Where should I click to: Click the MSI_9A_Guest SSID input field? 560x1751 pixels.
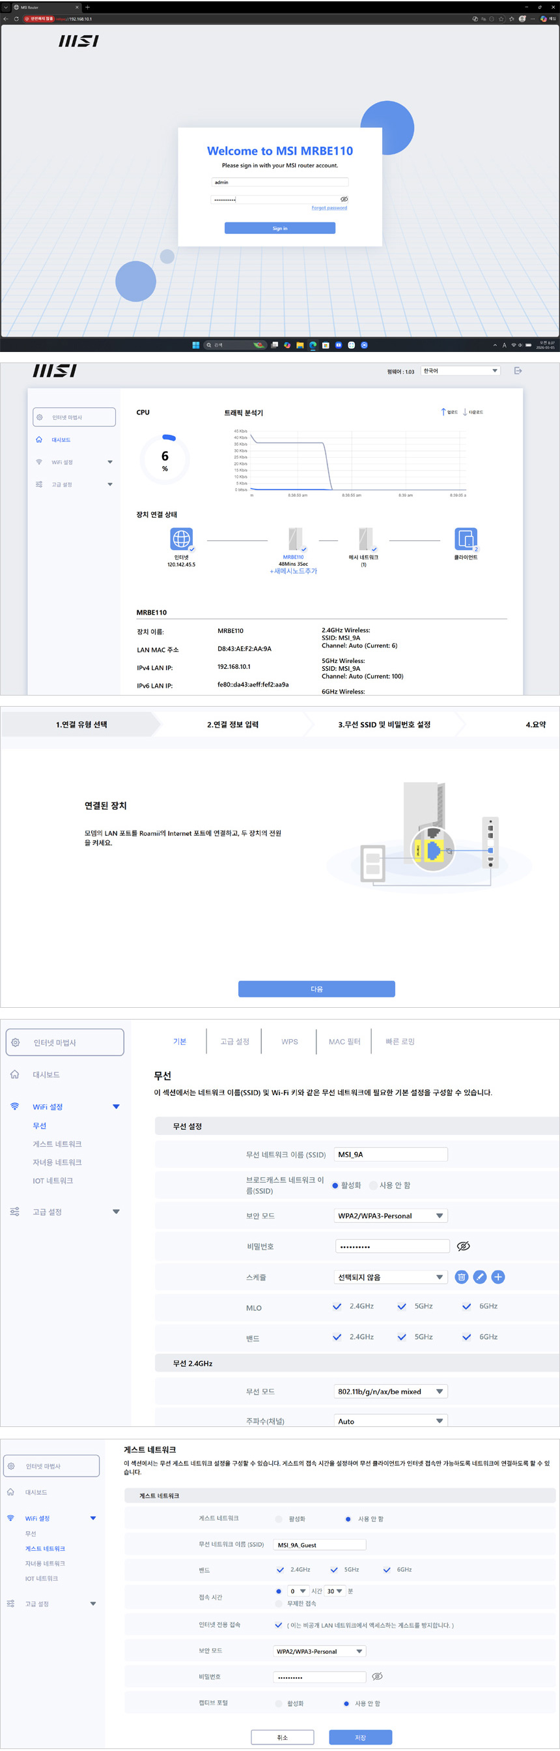point(319,1544)
